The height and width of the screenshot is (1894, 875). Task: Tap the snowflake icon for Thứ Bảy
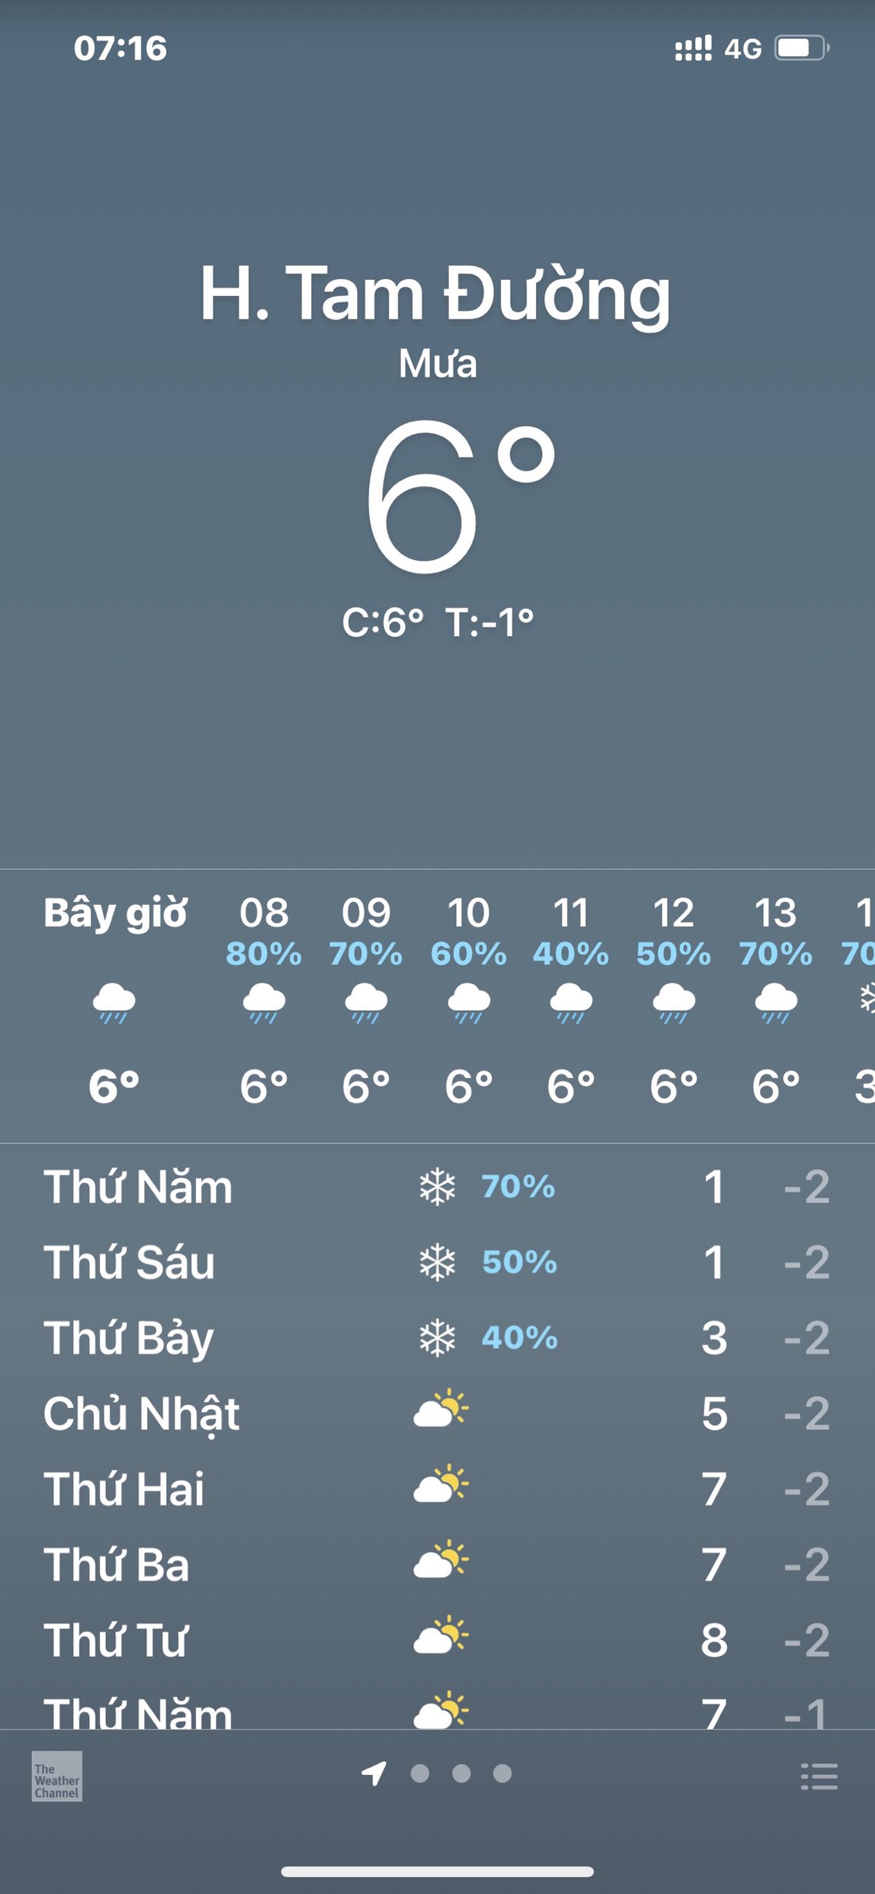point(437,1338)
